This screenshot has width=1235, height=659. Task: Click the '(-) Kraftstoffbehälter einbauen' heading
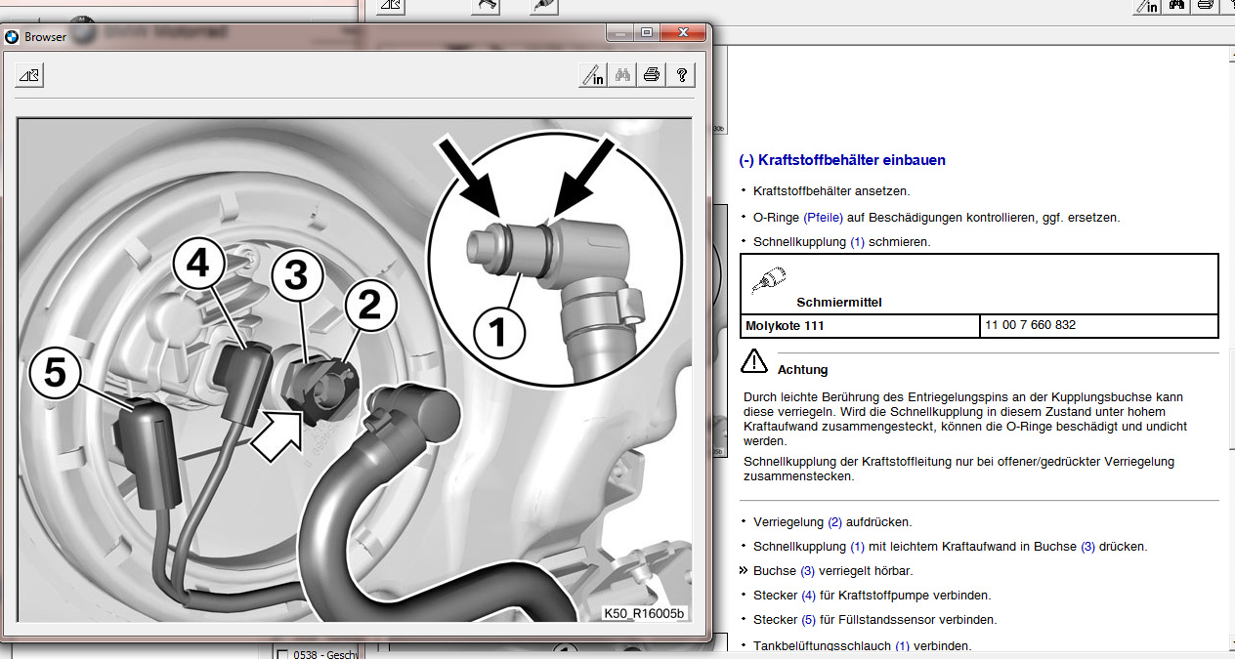pos(842,160)
